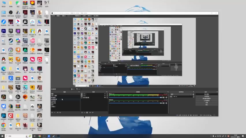Click OBS preview canvas showing nested desktop
This screenshot has width=246, height=138.
click(134, 52)
